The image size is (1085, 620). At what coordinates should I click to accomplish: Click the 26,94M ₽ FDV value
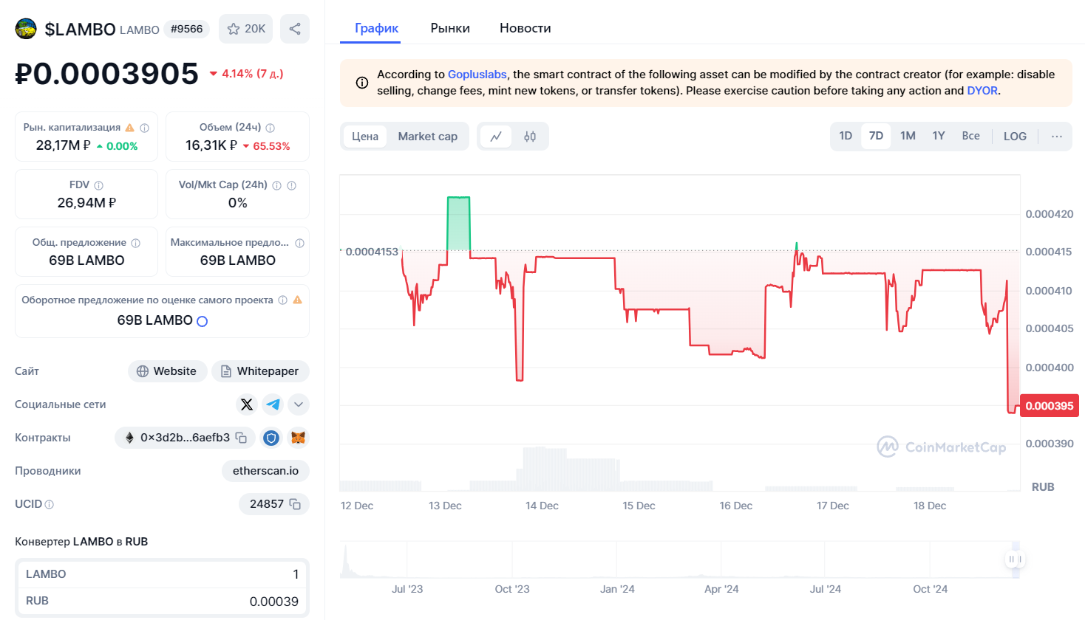point(86,203)
